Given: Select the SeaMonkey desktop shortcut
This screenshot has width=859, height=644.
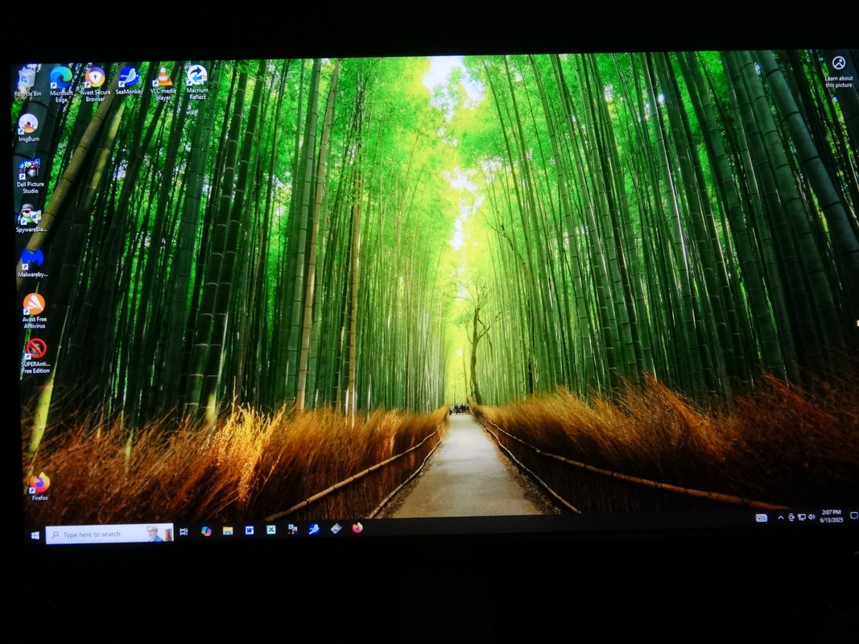Looking at the screenshot, I should (x=129, y=80).
